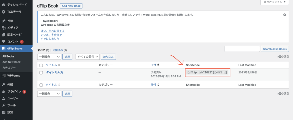The image size is (293, 120).
Task: Sort by タイトル column header
Action: pos(52,65)
